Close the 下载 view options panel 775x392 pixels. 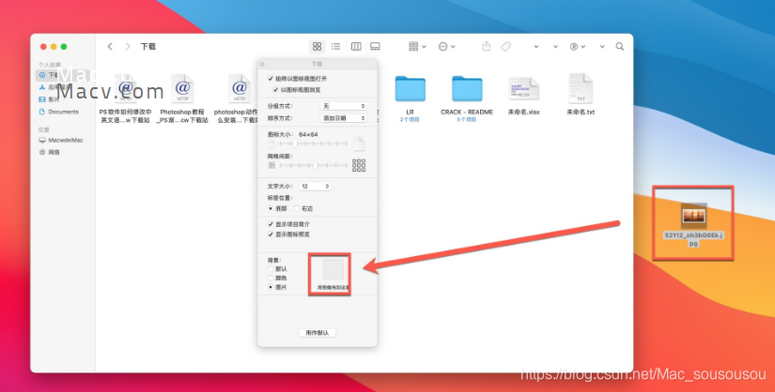coord(262,64)
